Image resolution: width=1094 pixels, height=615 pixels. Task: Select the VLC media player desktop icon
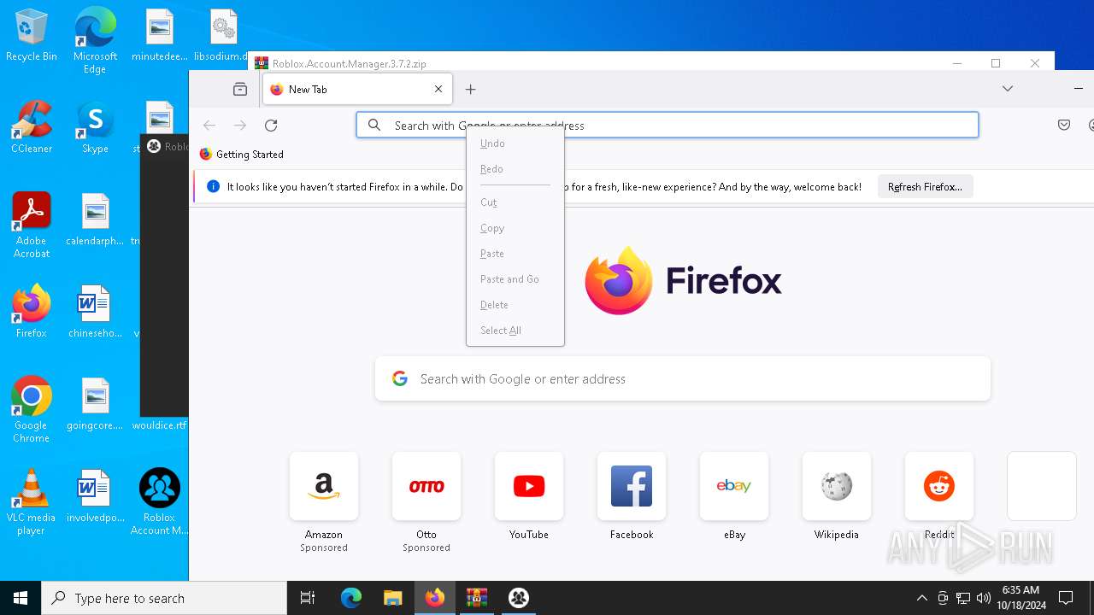pos(32,502)
